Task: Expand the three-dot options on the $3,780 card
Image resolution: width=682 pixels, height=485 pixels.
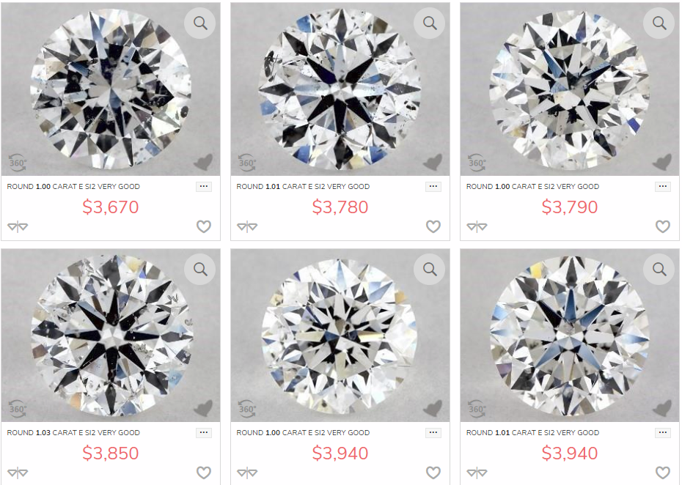Action: pyautogui.click(x=433, y=187)
